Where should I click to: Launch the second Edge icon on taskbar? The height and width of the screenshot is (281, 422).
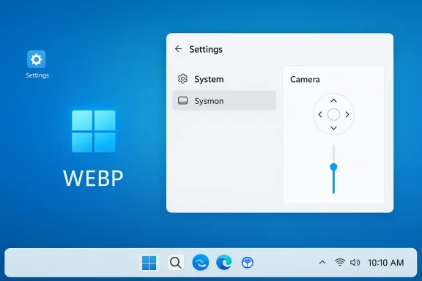pyautogui.click(x=224, y=263)
